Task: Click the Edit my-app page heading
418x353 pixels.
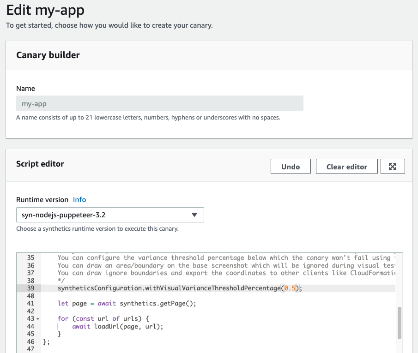Action: [x=44, y=10]
